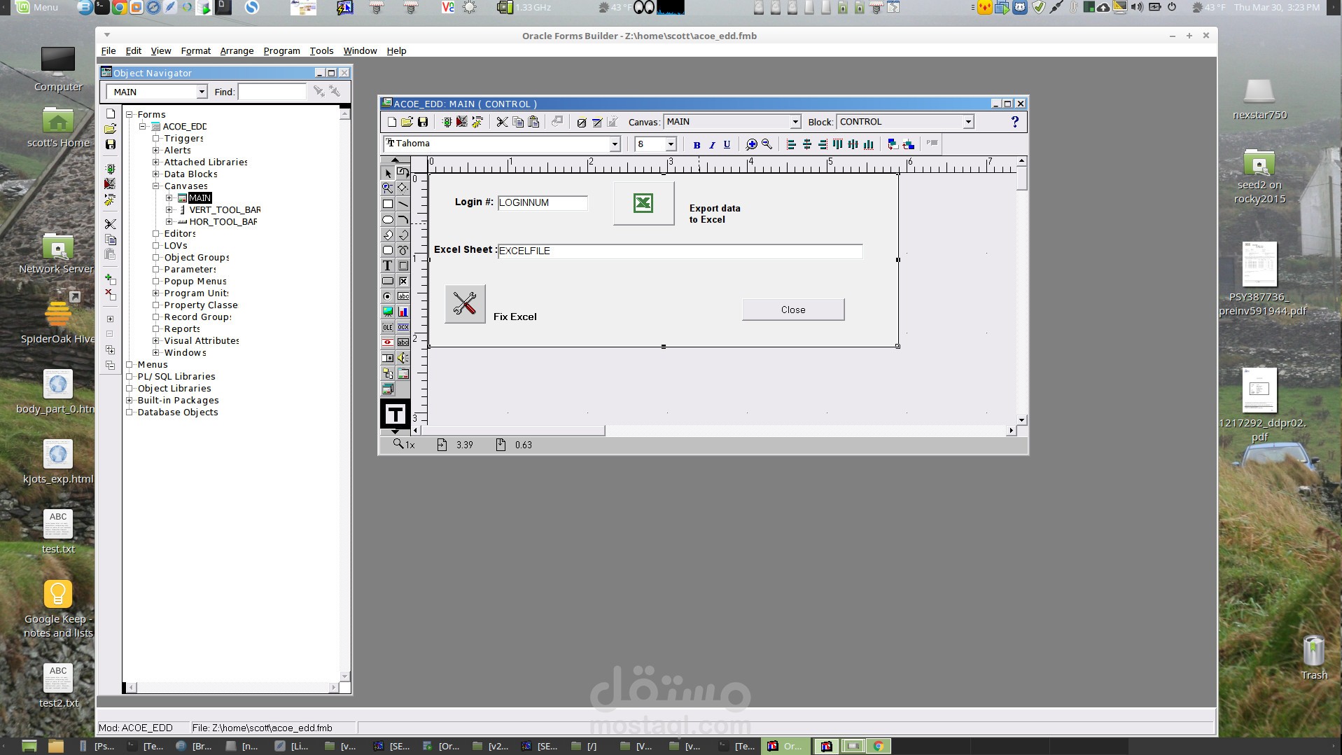Click the New icon in Layout Editor toolbar
1342x755 pixels.
(x=391, y=122)
